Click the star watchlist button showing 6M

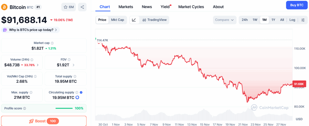tap(68, 7)
